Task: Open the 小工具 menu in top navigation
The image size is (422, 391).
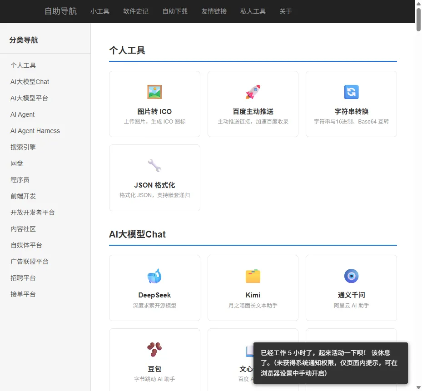Action: [100, 11]
